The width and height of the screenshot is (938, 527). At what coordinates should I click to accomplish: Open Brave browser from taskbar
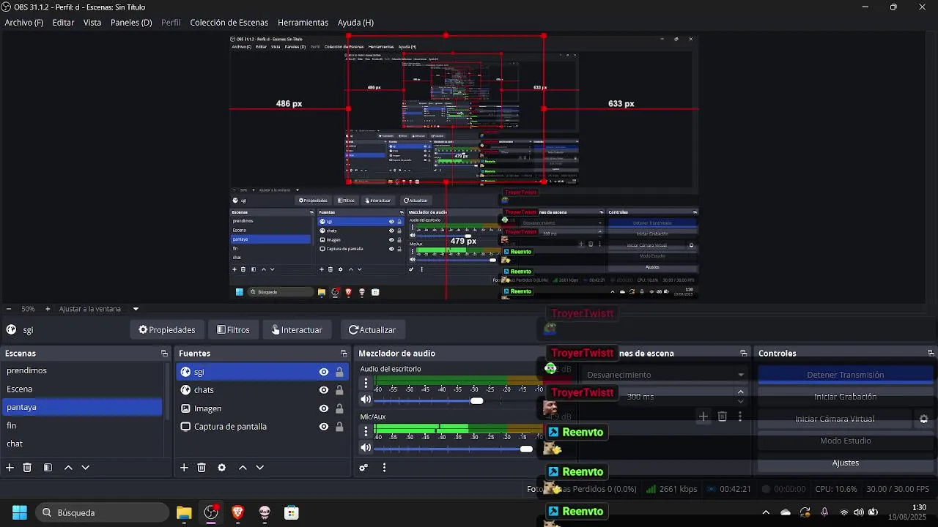[x=237, y=512]
